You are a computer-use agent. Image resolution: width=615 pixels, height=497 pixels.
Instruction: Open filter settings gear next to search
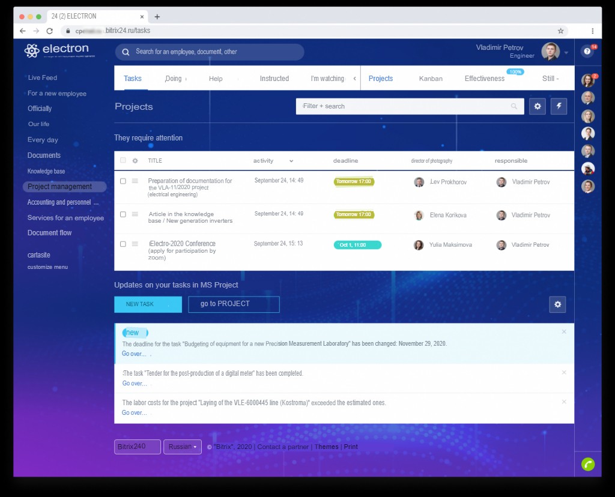click(x=538, y=106)
